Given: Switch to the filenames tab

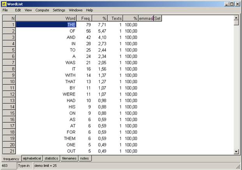Looking at the screenshot, I should click(69, 158).
